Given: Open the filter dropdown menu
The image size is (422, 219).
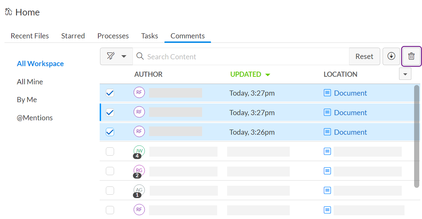Looking at the screenshot, I should (116, 57).
